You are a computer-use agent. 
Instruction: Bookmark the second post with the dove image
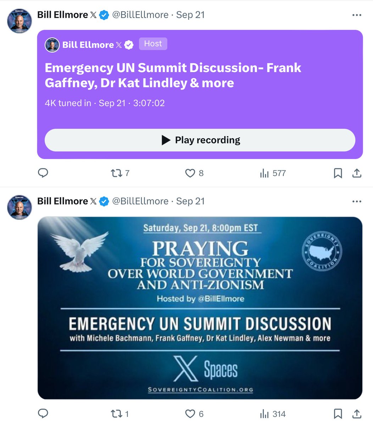[338, 414]
